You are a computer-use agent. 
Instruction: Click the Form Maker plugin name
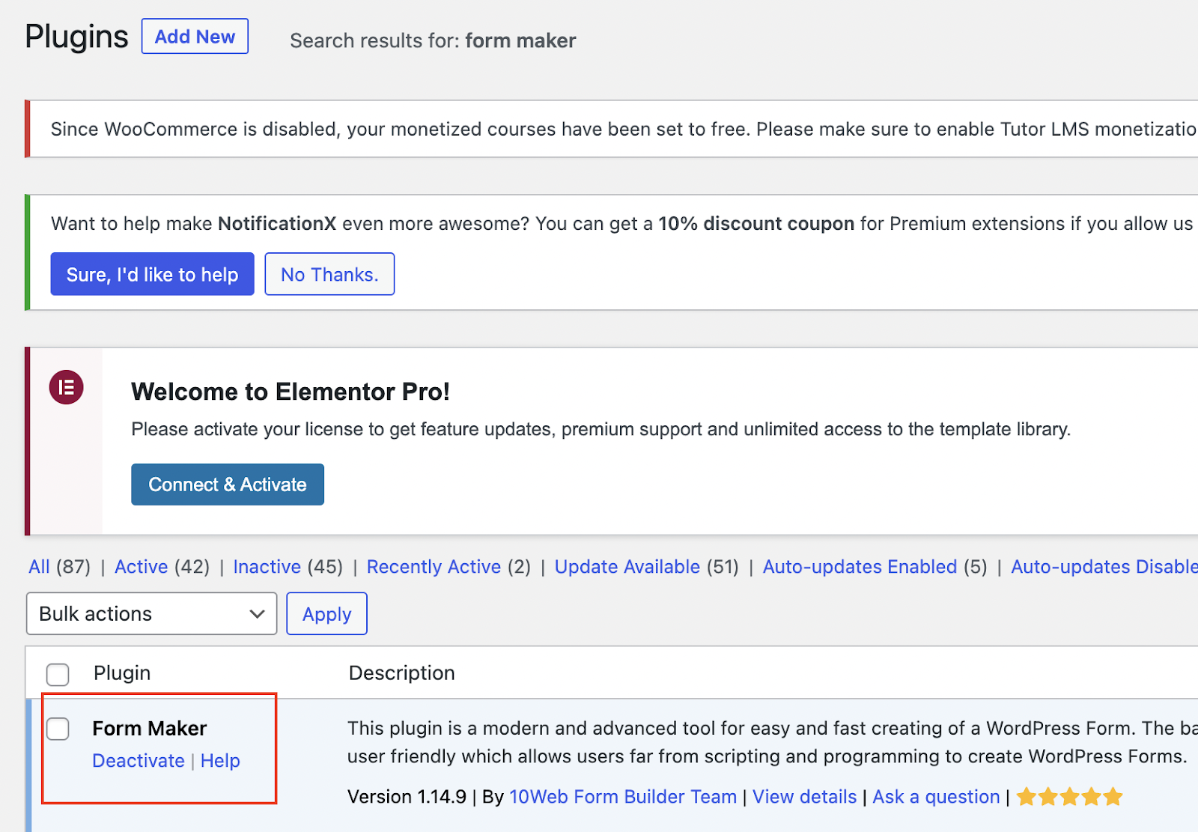pos(150,729)
